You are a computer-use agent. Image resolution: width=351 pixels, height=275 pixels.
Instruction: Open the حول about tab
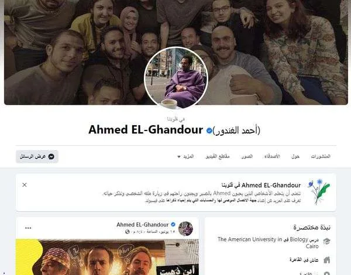coord(295,156)
